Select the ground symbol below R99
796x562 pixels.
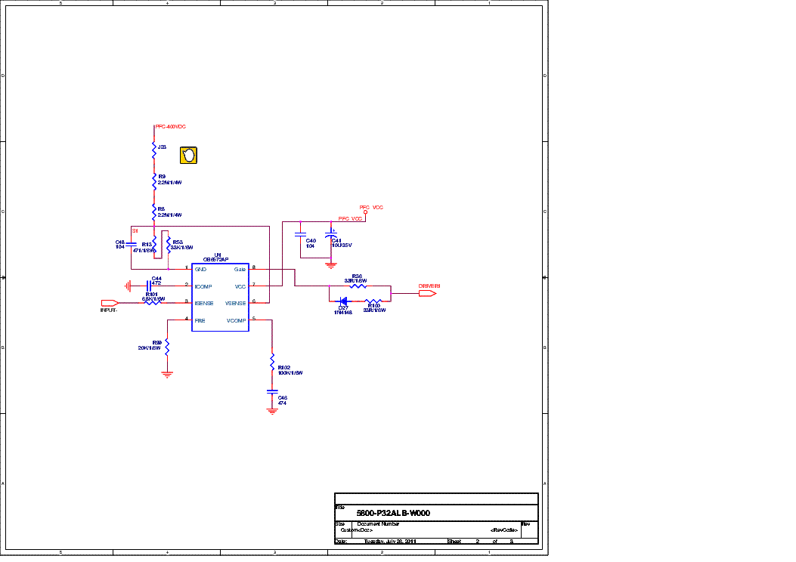[167, 375]
